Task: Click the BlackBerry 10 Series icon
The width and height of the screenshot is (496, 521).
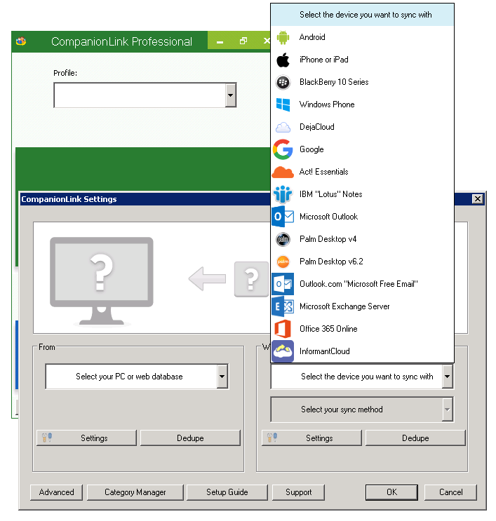Action: pos(283,83)
